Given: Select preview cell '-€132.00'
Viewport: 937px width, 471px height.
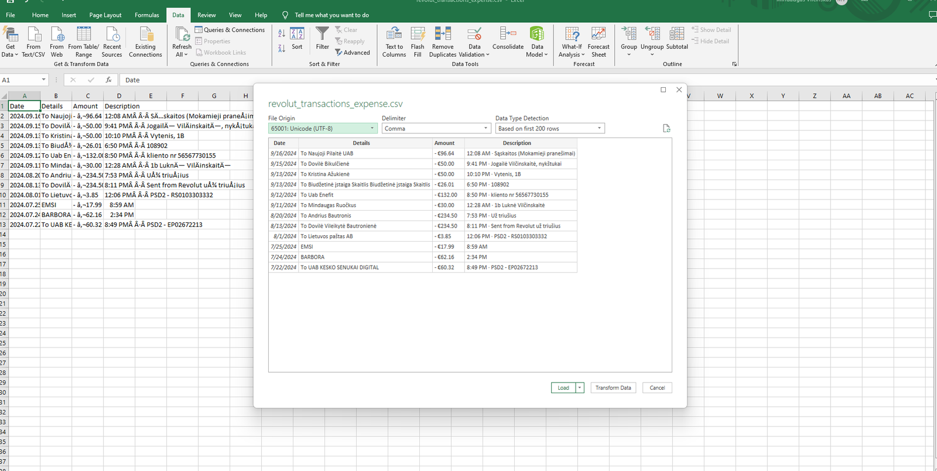Looking at the screenshot, I should 448,195.
